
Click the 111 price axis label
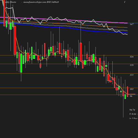[x=132, y=75]
